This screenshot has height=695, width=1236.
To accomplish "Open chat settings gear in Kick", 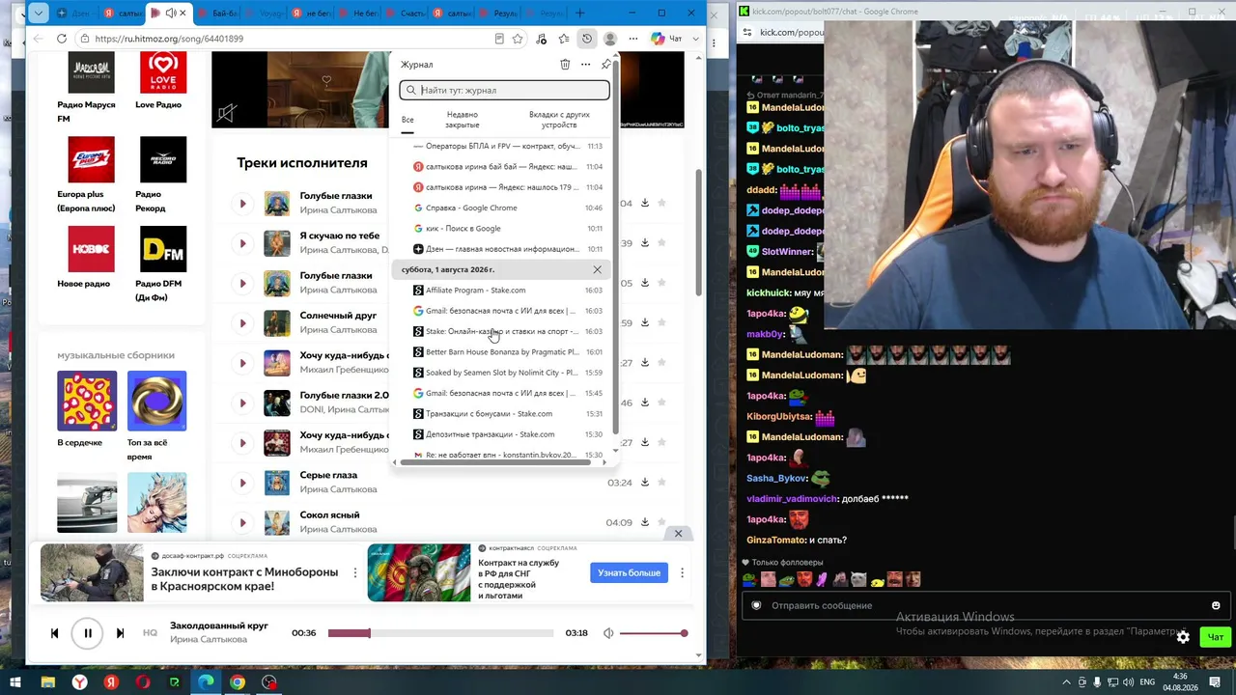I will click(x=1183, y=637).
